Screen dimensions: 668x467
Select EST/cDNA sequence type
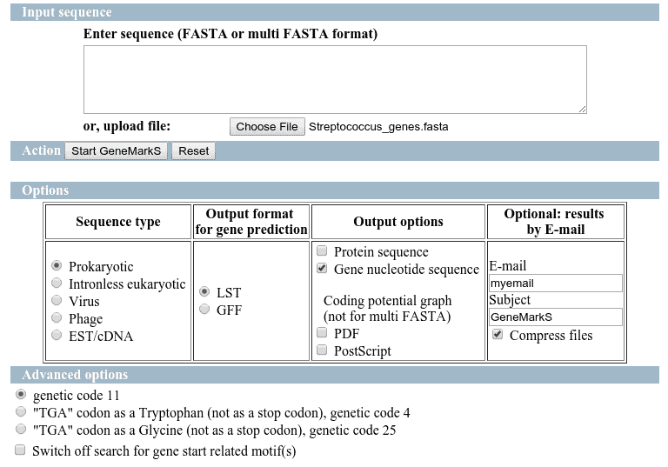[x=57, y=335]
